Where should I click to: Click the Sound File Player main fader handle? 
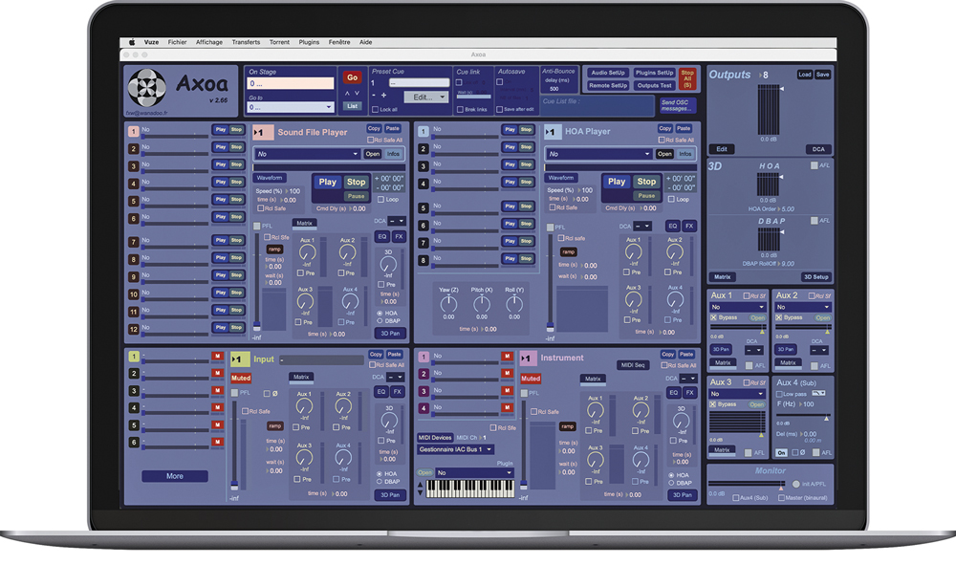tap(256, 326)
